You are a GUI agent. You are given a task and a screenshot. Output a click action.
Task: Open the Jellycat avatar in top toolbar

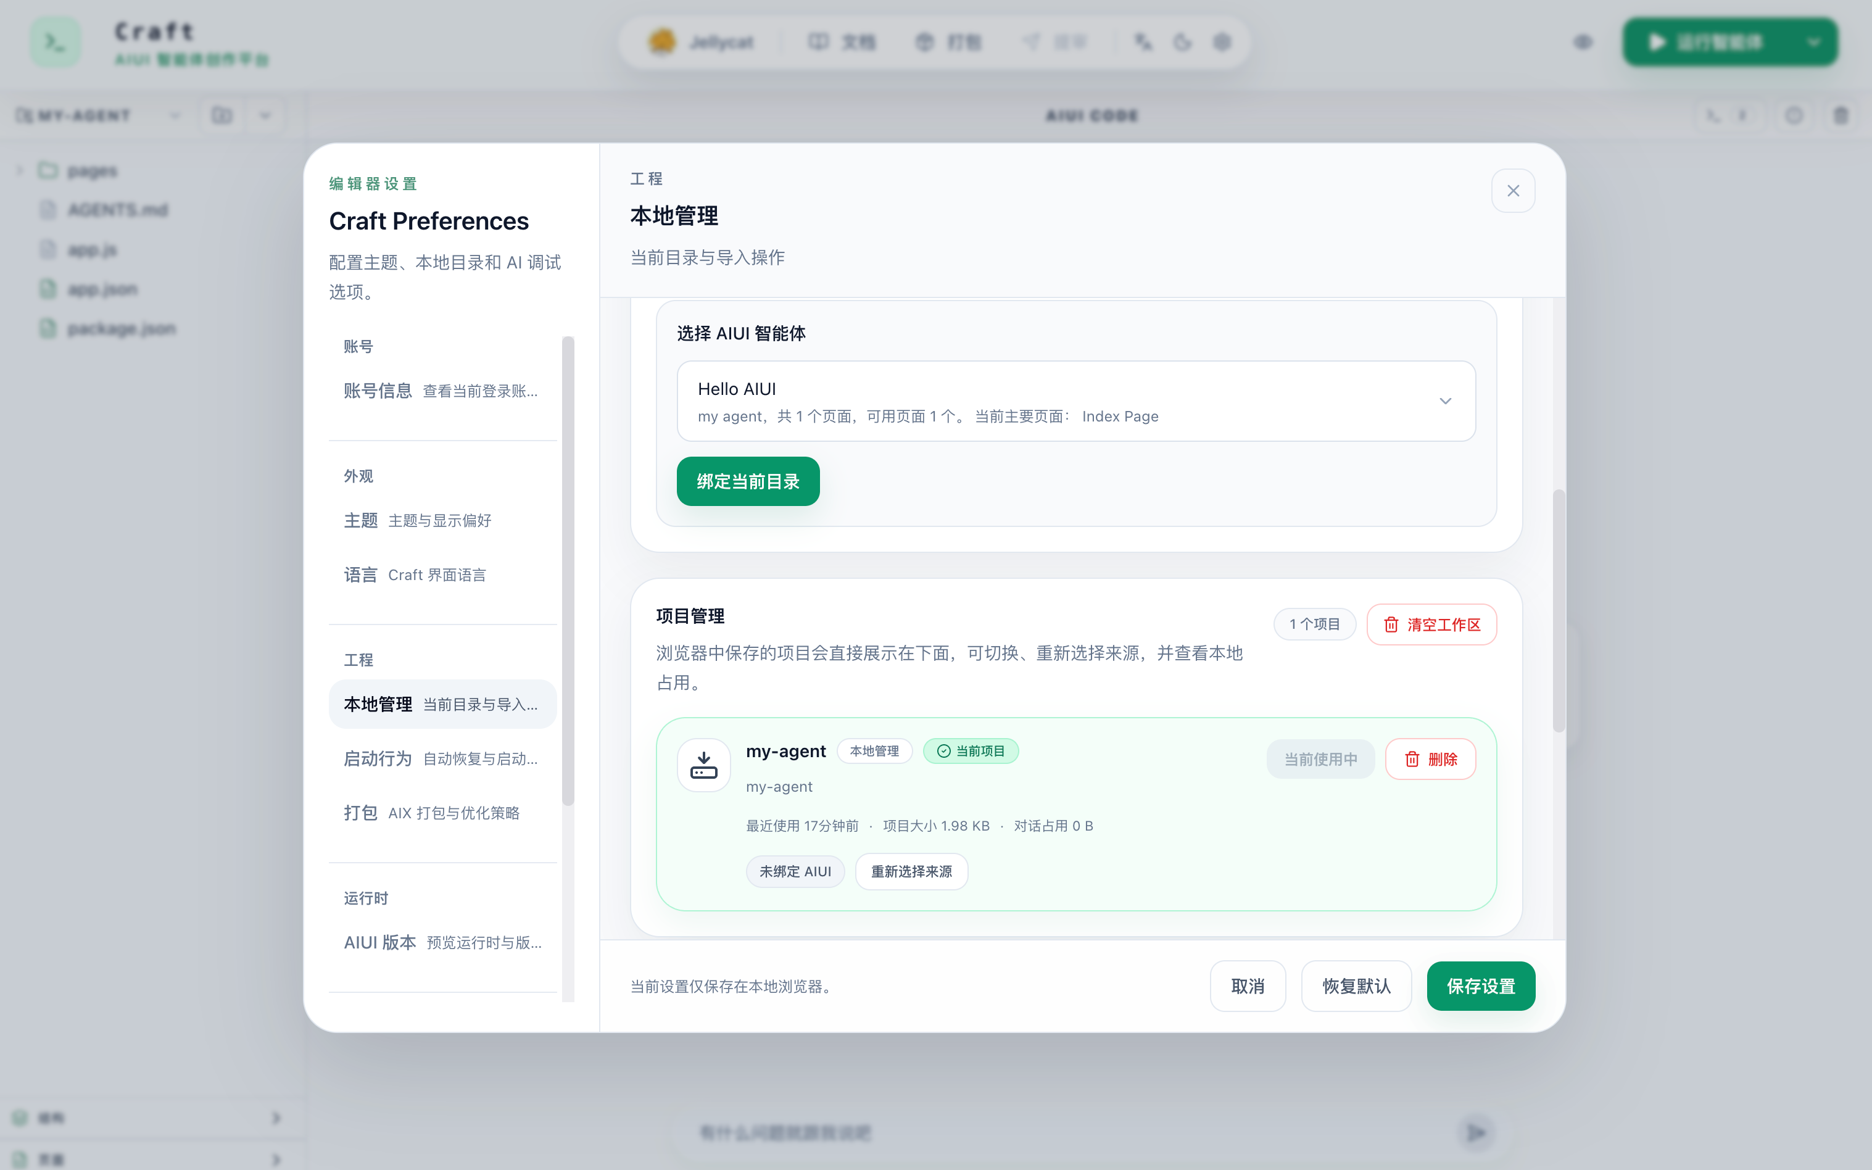(661, 42)
